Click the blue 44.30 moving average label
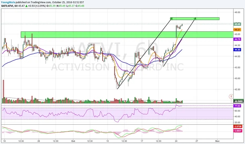Screen dimensions: 245x144 [x=237, y=50]
